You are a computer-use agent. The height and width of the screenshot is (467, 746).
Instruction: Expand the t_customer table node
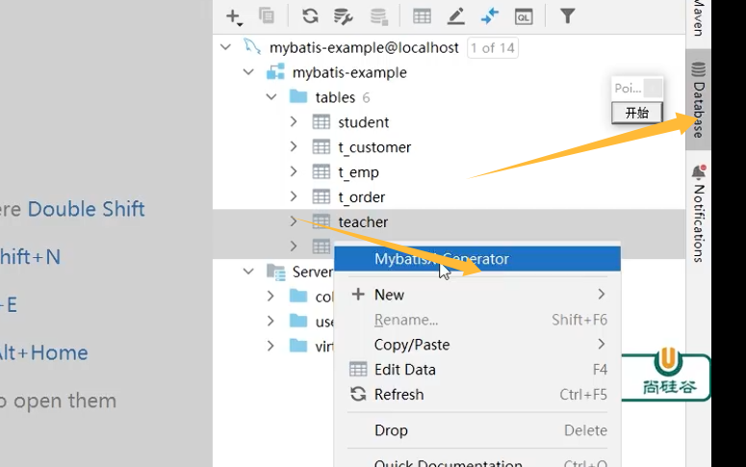294,146
